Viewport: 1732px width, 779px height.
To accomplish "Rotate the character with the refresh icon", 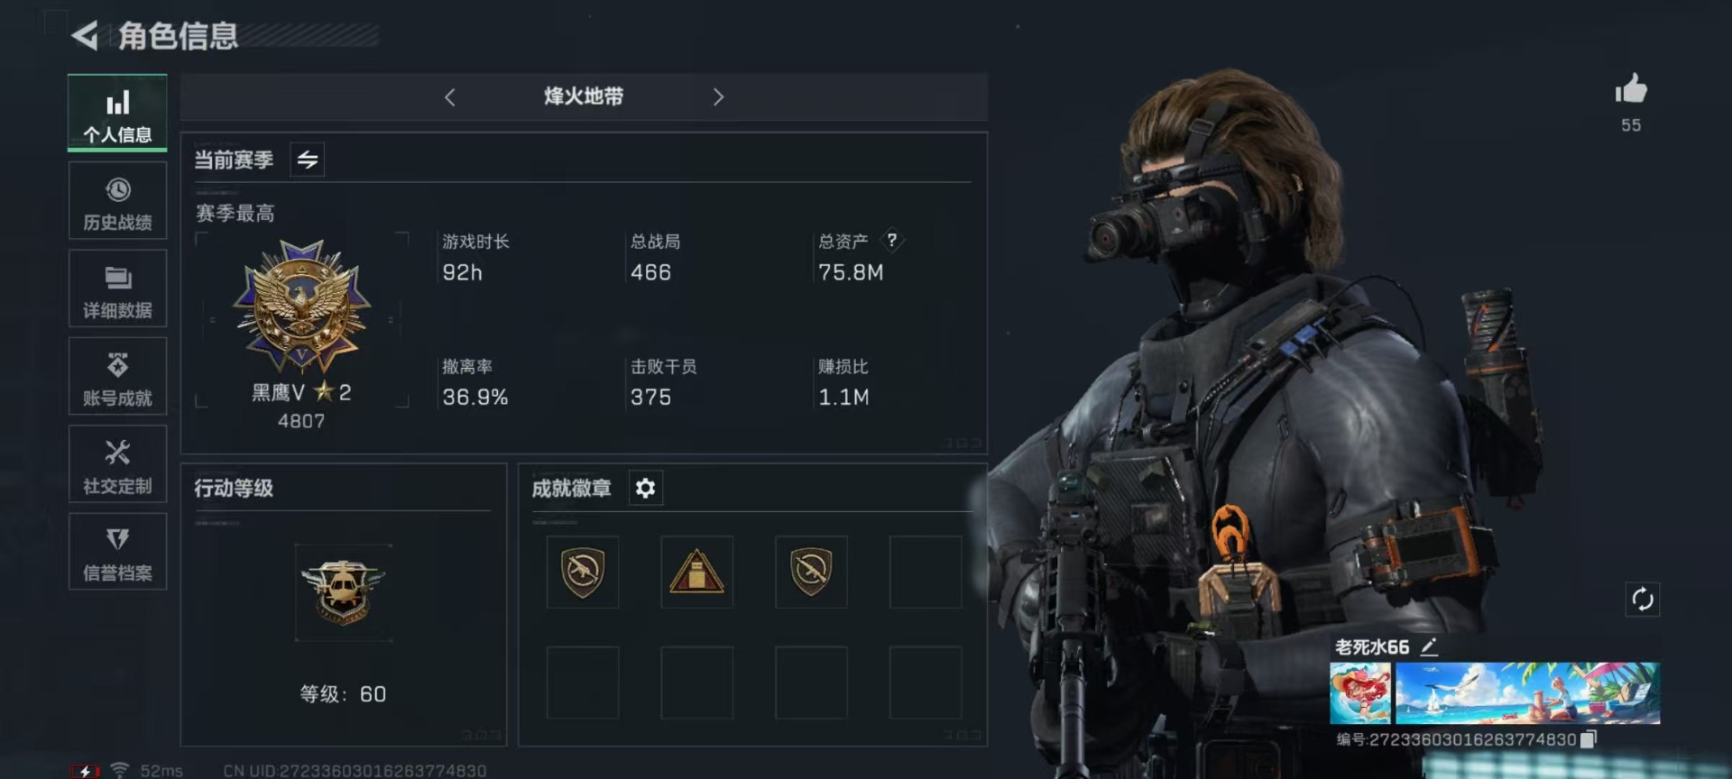I will pyautogui.click(x=1643, y=599).
